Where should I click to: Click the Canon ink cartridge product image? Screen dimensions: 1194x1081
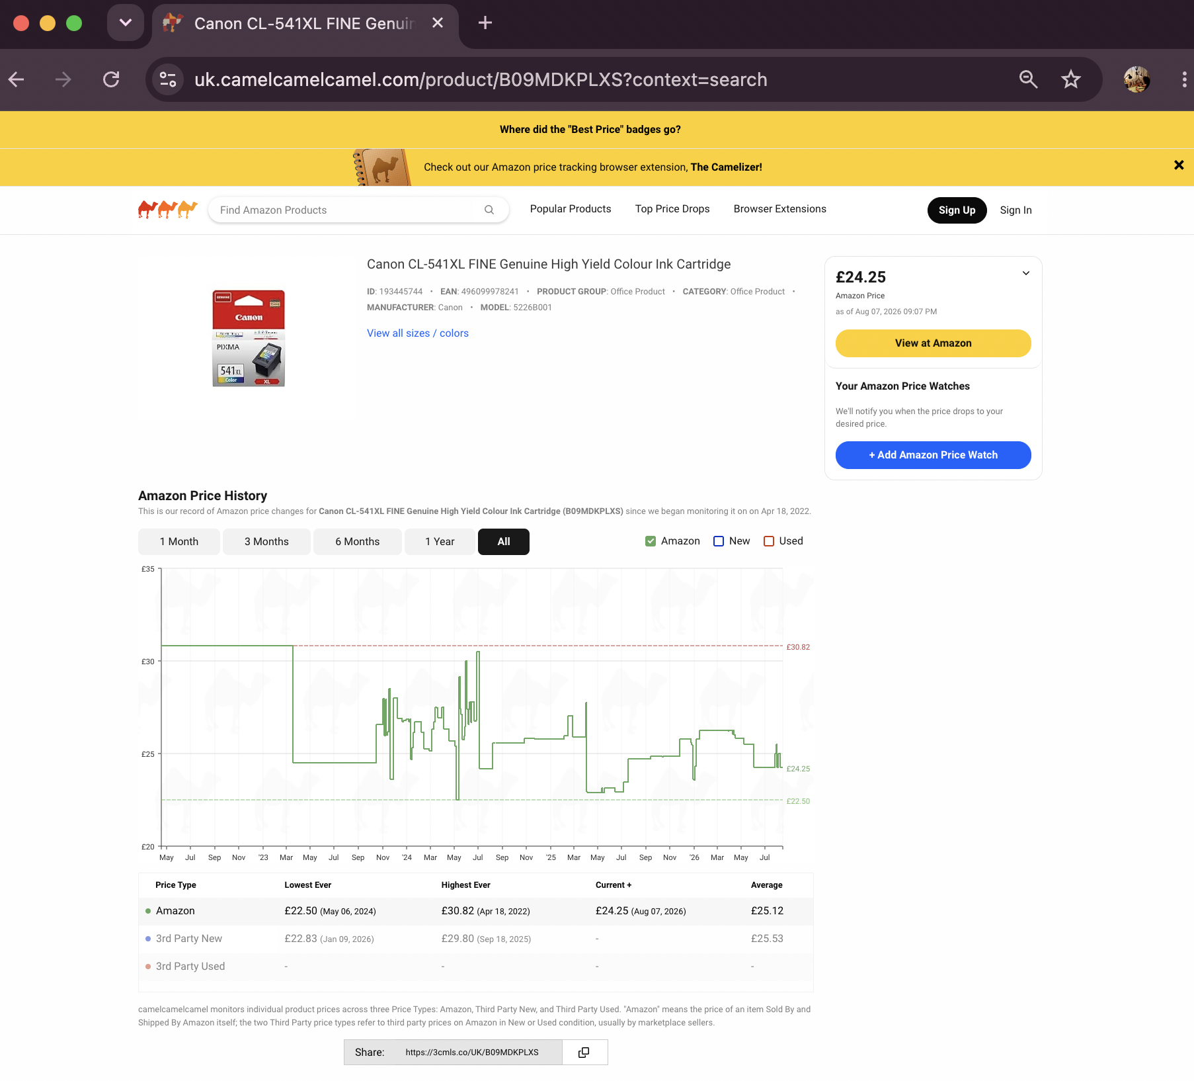click(x=249, y=338)
